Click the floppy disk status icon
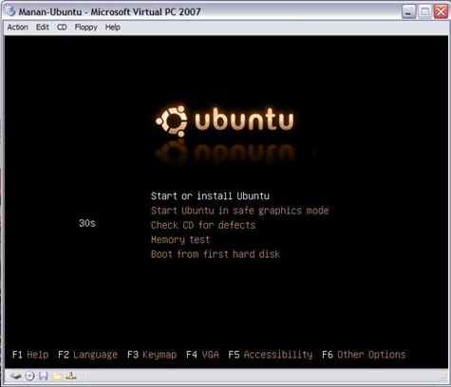The height and width of the screenshot is (387, 451). pos(44,376)
